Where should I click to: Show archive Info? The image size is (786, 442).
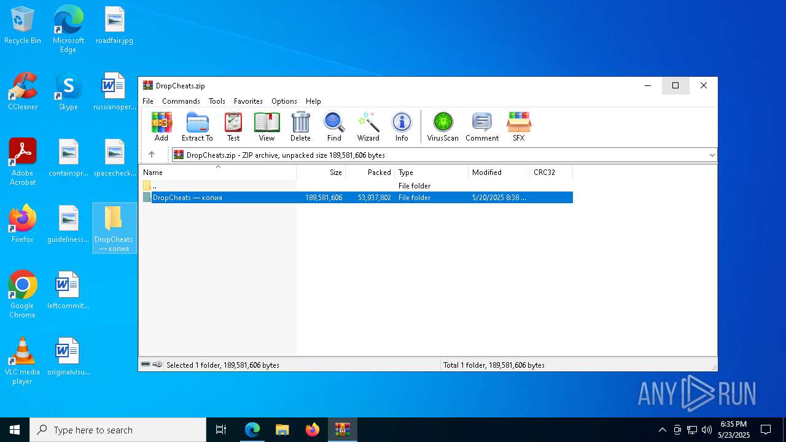402,127
